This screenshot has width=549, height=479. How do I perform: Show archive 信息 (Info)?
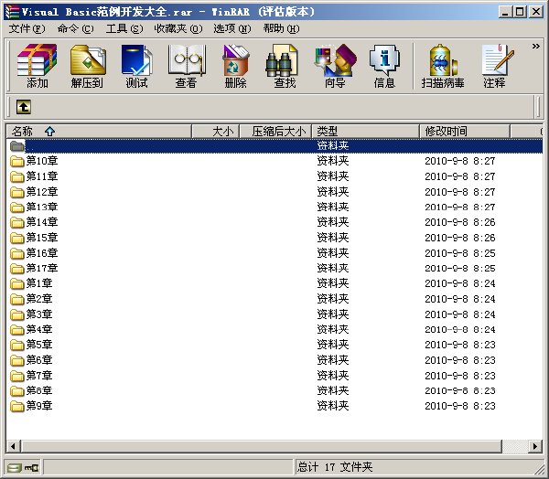click(384, 66)
